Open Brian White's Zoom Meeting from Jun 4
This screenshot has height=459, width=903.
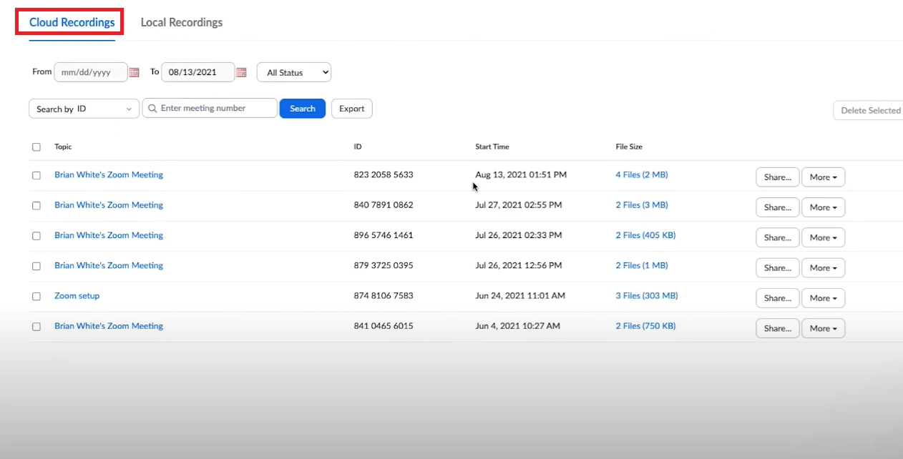(109, 325)
